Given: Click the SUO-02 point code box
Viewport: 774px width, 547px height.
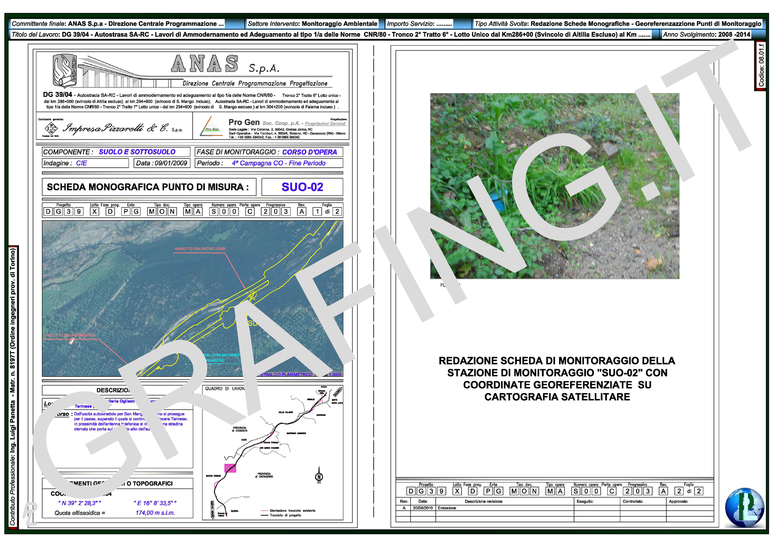Looking at the screenshot, I should [x=302, y=187].
